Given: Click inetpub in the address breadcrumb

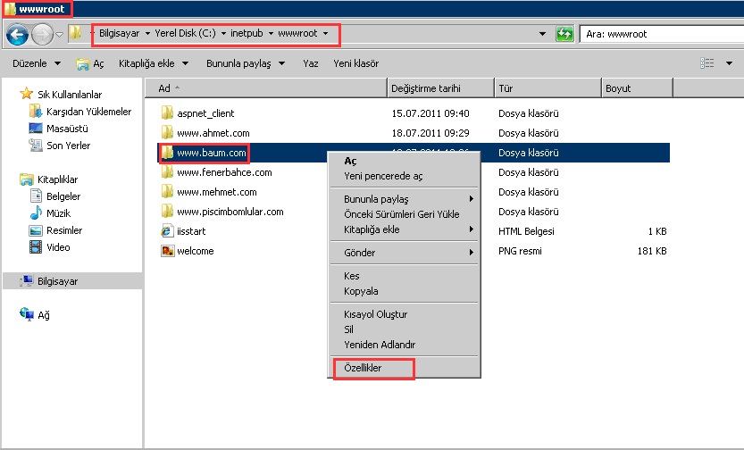Looking at the screenshot, I should (x=247, y=33).
